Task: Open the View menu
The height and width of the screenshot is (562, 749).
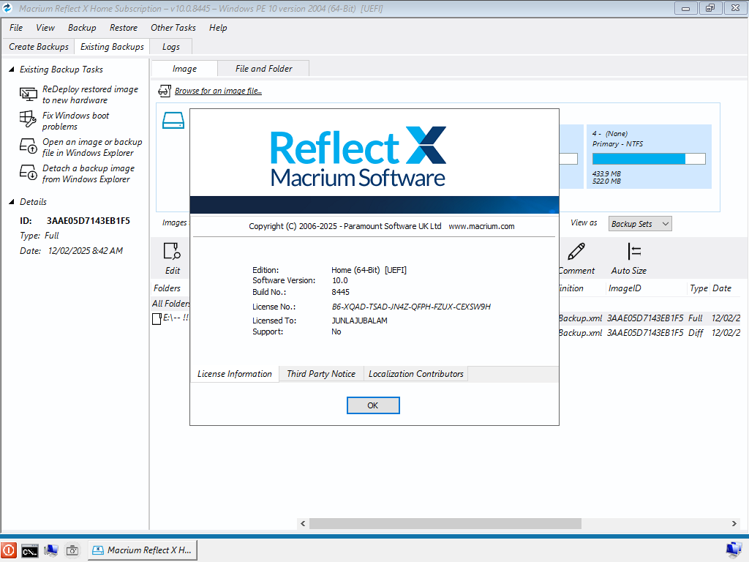Action: click(x=45, y=28)
